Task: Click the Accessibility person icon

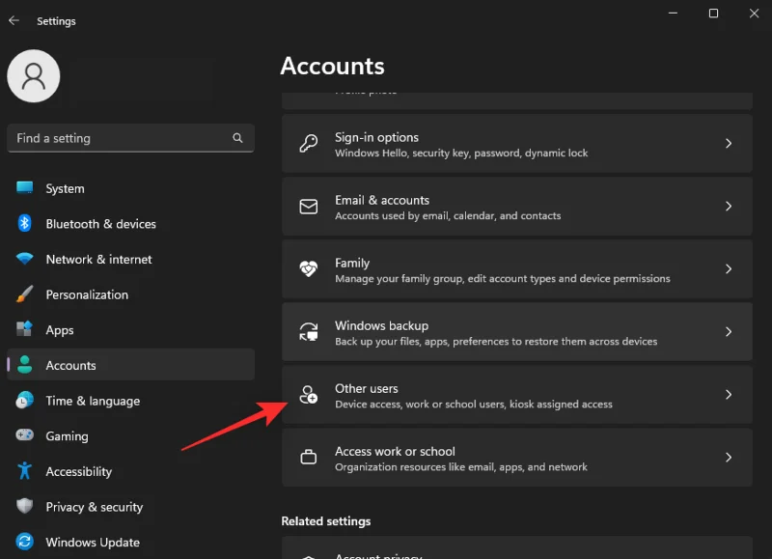Action: click(x=26, y=471)
